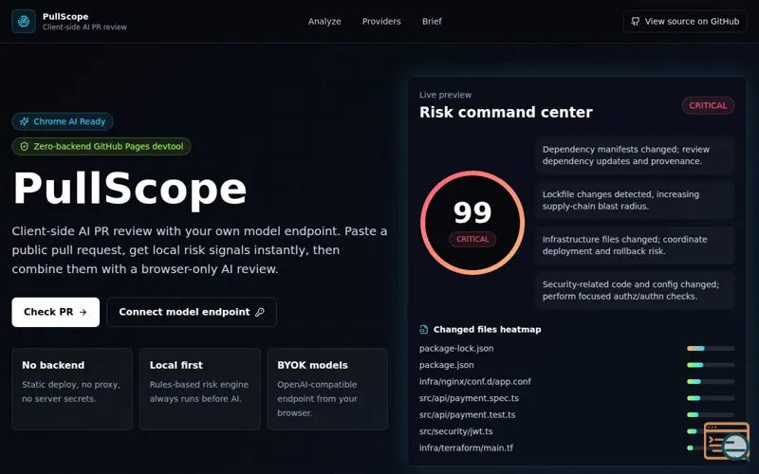Click the PullScope radar logo icon

[x=23, y=21]
